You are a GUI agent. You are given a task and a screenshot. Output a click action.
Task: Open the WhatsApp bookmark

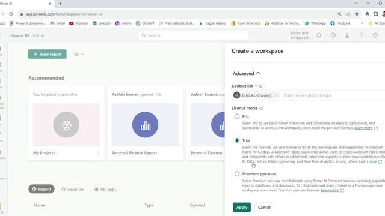click(x=315, y=23)
